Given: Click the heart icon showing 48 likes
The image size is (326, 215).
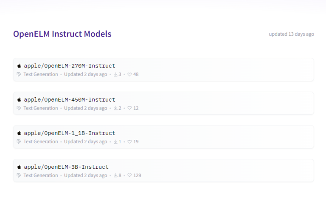Looking at the screenshot, I should (130, 74).
